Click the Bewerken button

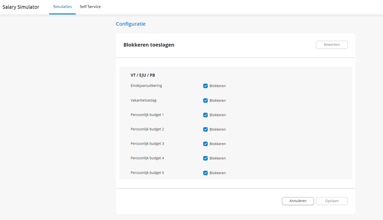tap(332, 45)
